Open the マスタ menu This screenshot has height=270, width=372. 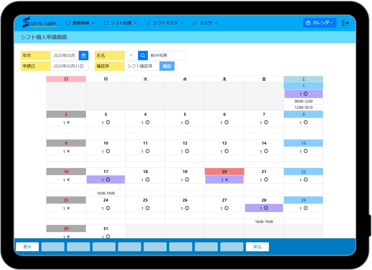point(205,23)
